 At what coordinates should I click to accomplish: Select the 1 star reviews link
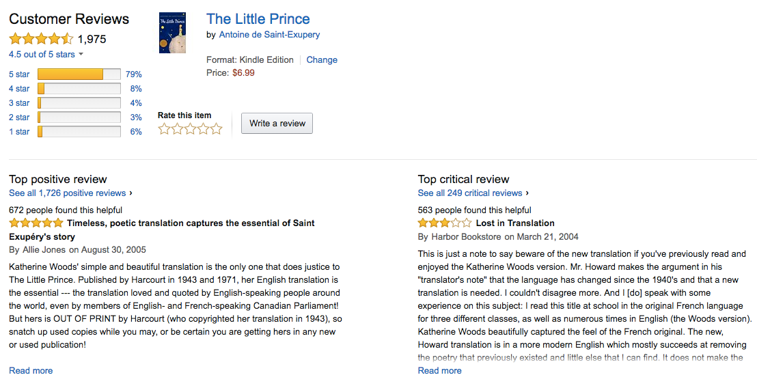(x=19, y=132)
